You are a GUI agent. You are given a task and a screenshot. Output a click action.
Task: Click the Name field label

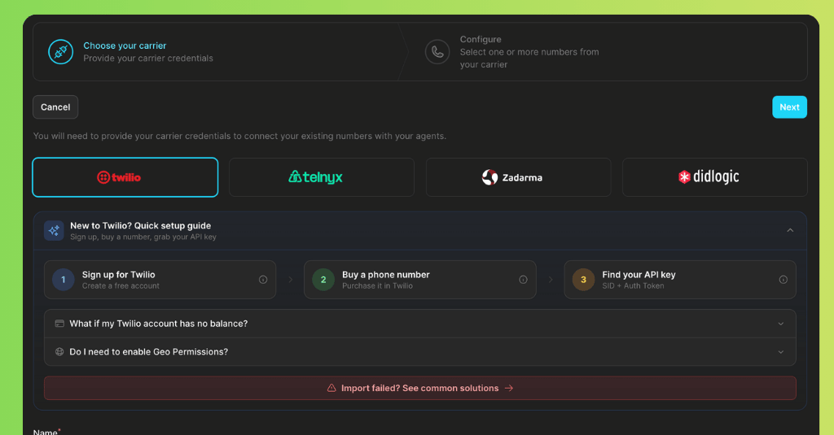click(x=46, y=432)
